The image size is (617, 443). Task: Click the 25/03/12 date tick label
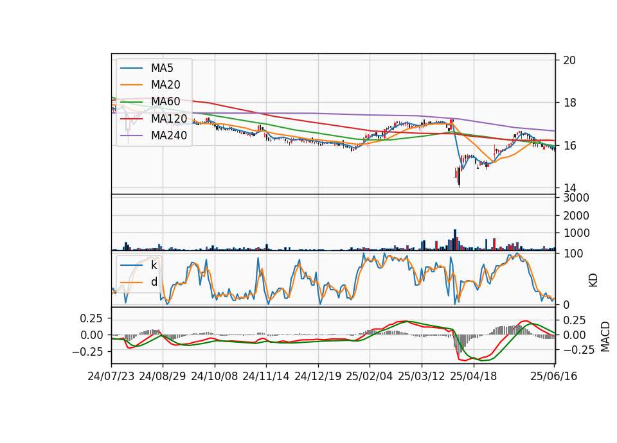tap(422, 376)
